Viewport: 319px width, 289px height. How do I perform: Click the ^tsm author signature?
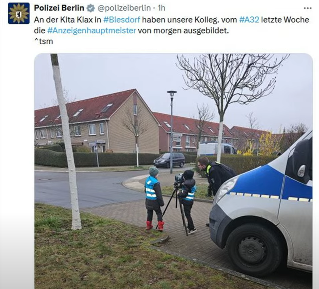point(44,41)
